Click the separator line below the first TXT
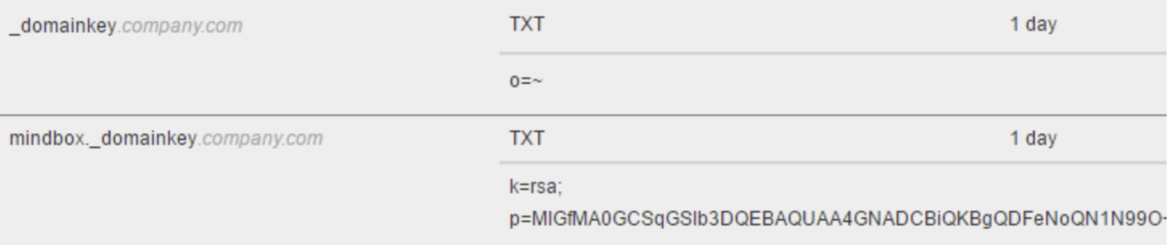The image size is (1168, 245). coord(834,53)
